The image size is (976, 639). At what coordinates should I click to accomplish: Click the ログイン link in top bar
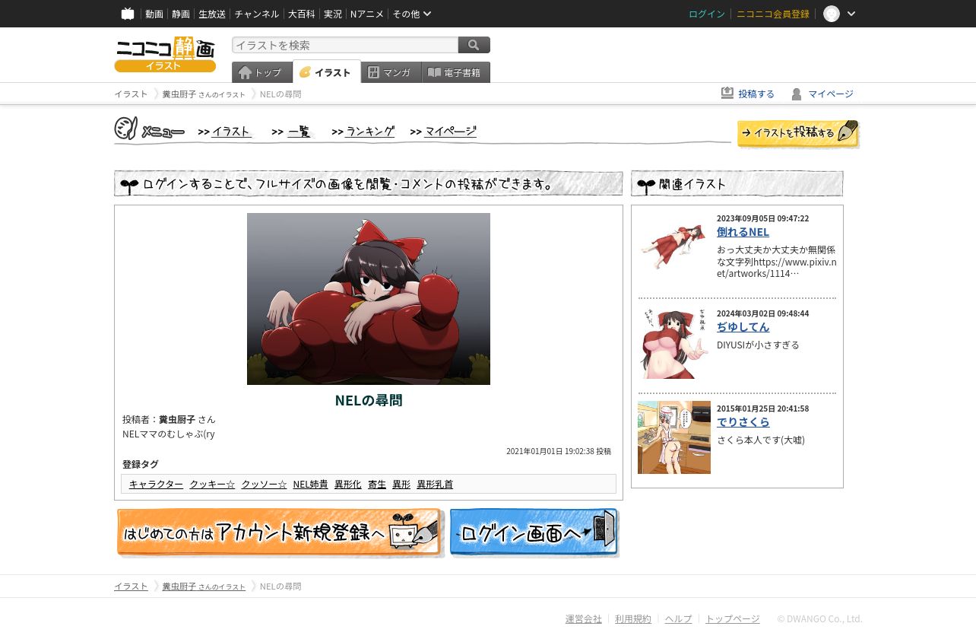point(707,14)
